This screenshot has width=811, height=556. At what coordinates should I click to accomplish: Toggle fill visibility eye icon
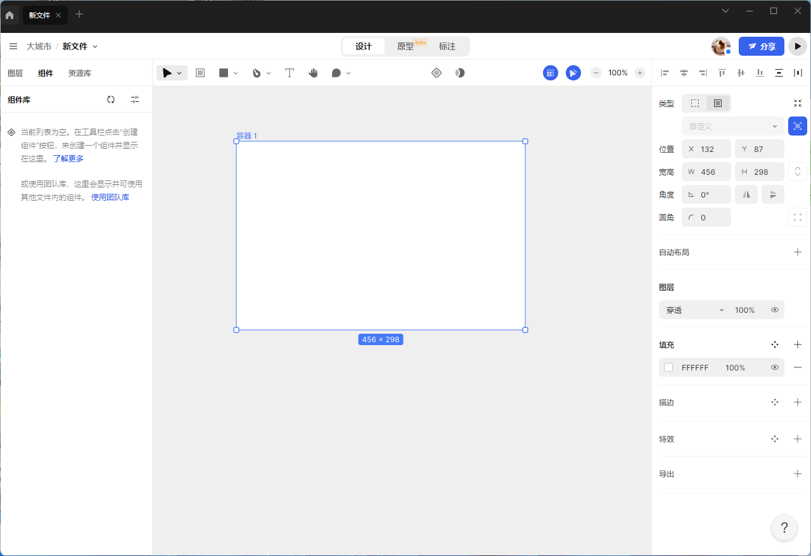pyautogui.click(x=774, y=367)
